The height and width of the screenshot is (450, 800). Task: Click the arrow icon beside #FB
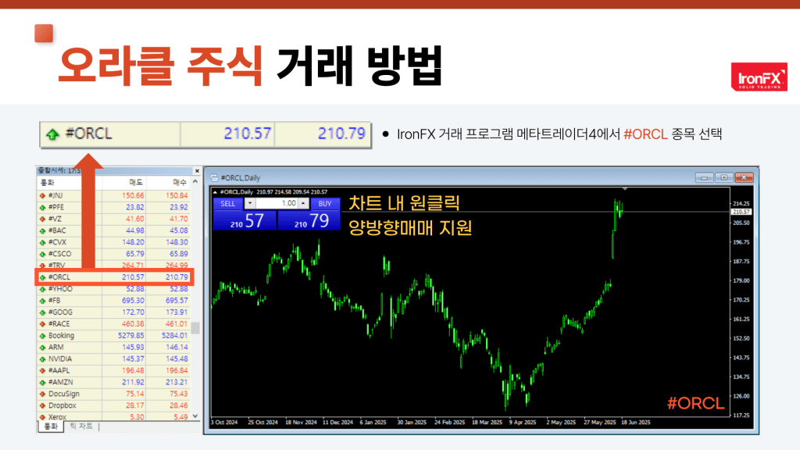[x=43, y=301]
